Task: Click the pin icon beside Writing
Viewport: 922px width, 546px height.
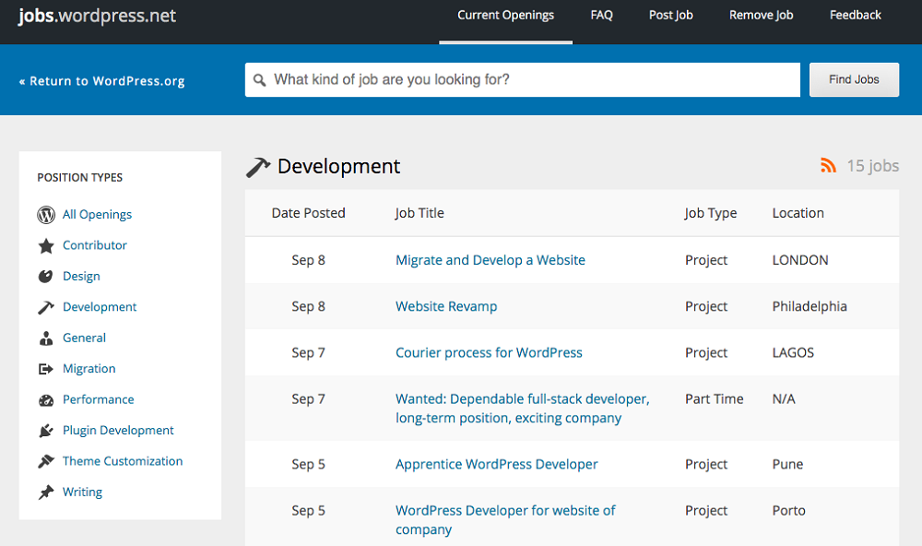Action: coord(46,493)
